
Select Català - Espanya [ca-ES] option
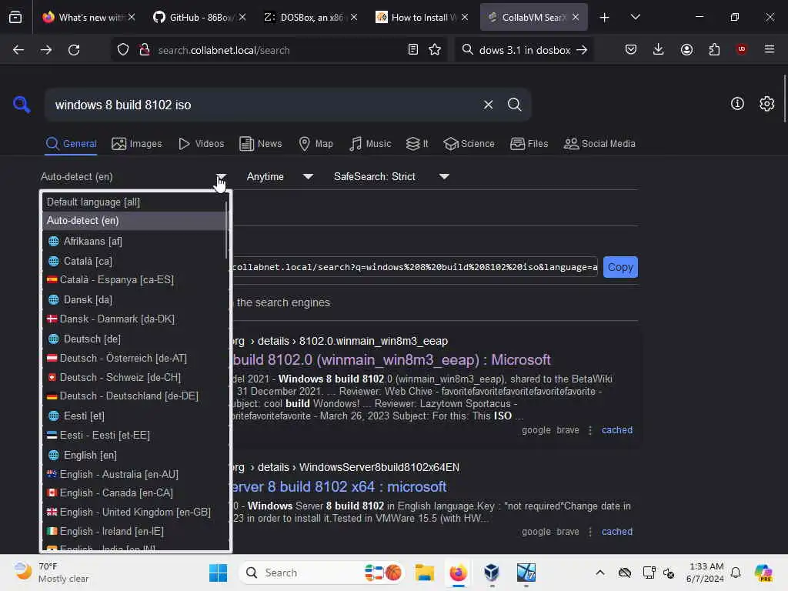(x=135, y=280)
